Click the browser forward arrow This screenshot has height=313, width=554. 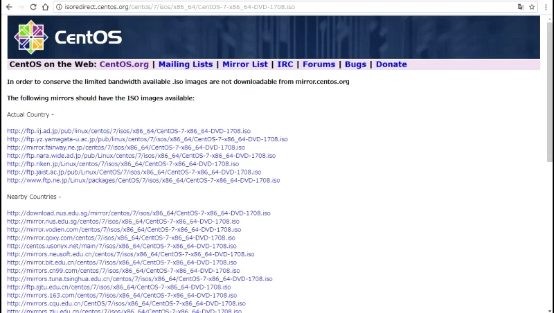click(x=21, y=7)
